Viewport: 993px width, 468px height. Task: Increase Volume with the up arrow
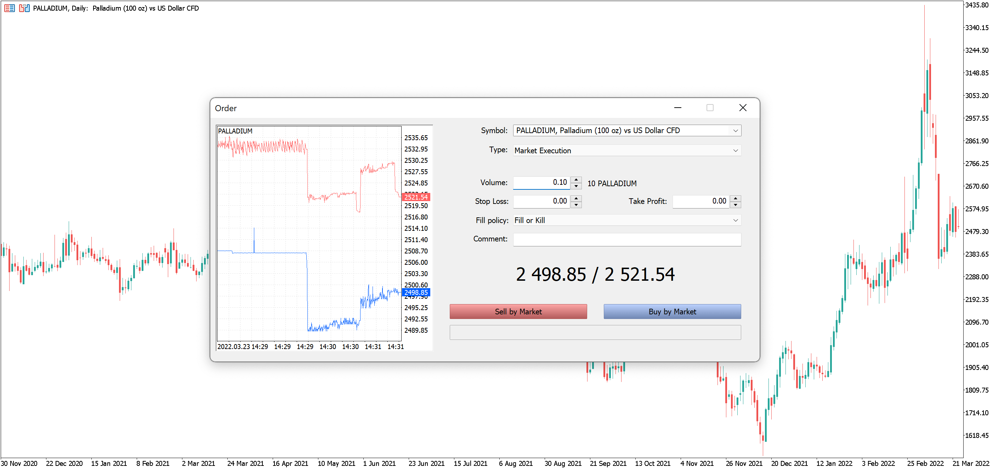tap(576, 179)
